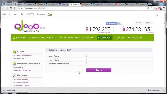The width and height of the screenshot is (167, 94).
Task: Click the Ojooo Watching Ad logo
Action: (29, 26)
